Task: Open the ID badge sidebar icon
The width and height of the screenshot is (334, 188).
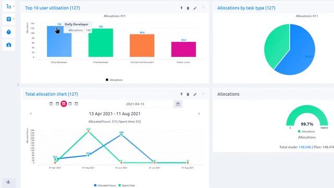Action: [x=9, y=45]
